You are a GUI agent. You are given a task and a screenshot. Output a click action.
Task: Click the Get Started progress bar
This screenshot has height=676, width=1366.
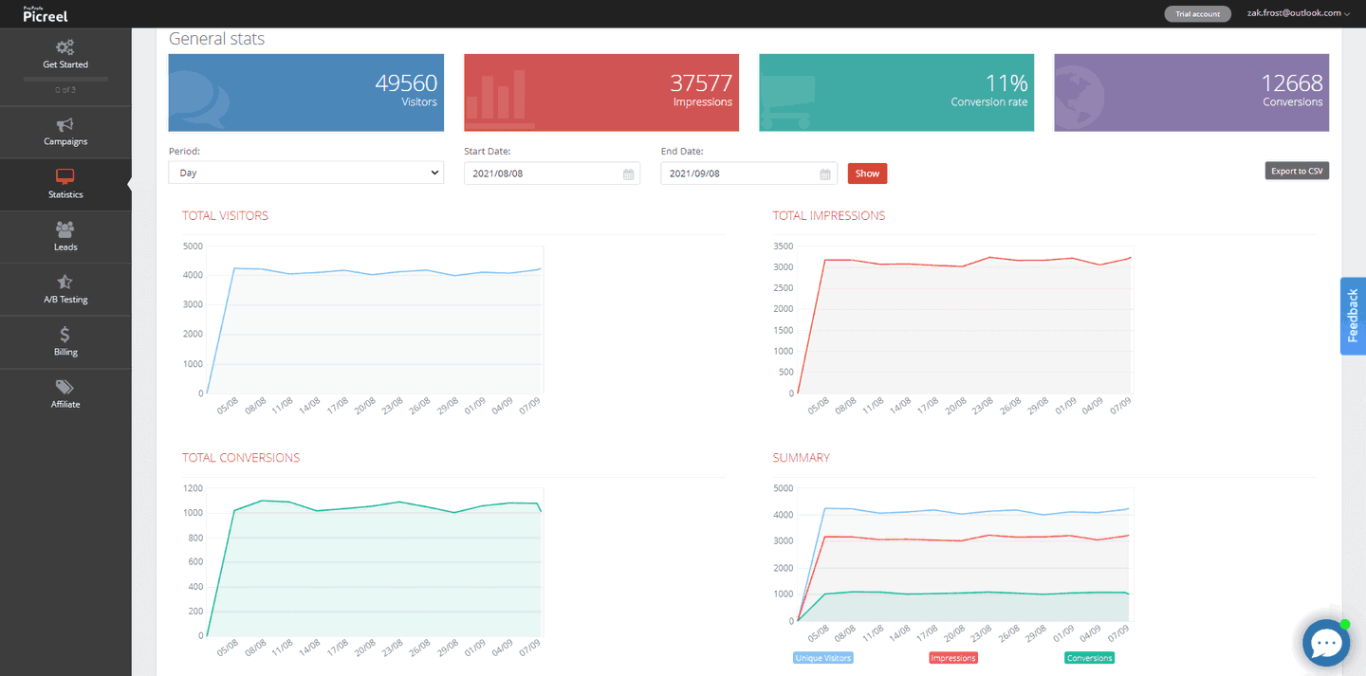tap(65, 78)
